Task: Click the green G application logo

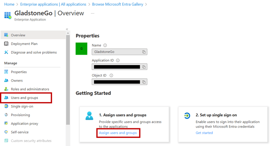Action: (81, 49)
